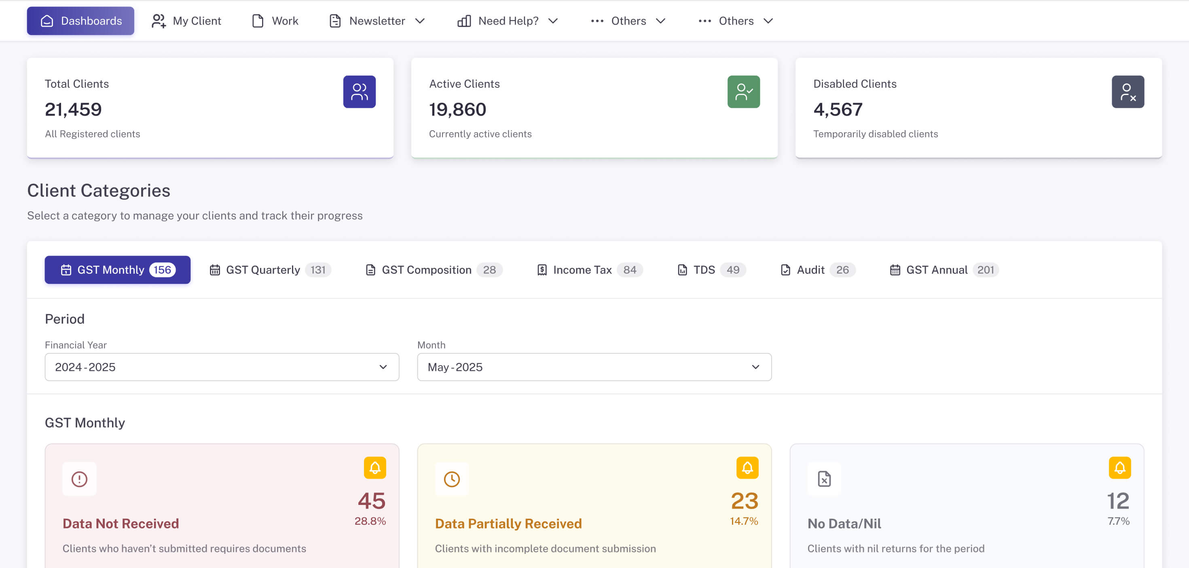Click the Active Clients green user-check icon
This screenshot has width=1189, height=568.
[x=744, y=92]
